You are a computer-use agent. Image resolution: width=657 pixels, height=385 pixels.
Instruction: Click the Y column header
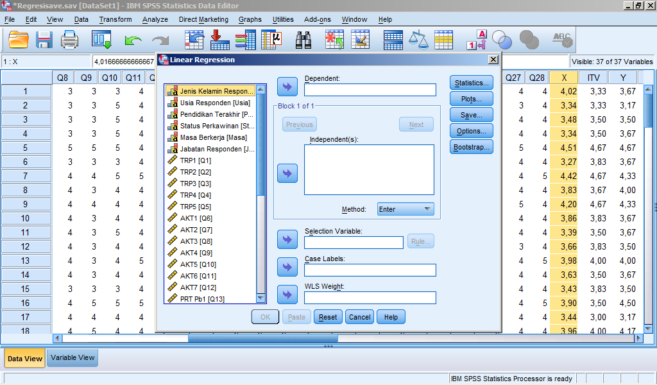point(622,78)
